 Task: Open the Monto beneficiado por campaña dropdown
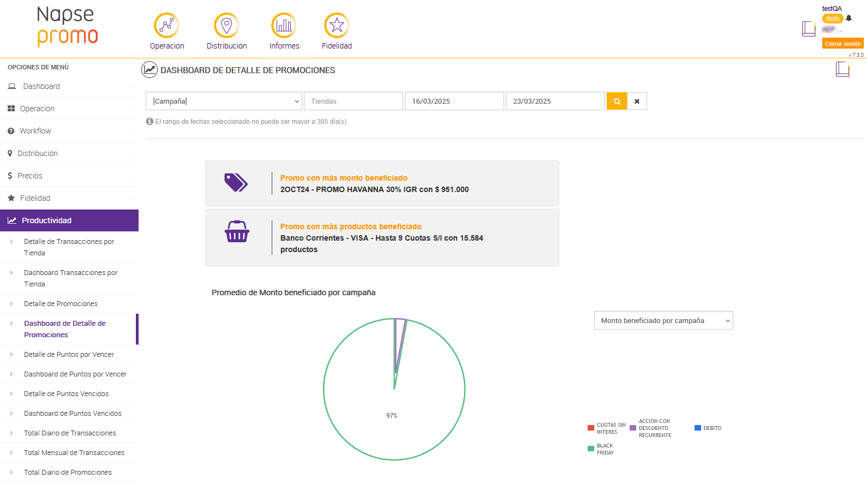pyautogui.click(x=663, y=320)
